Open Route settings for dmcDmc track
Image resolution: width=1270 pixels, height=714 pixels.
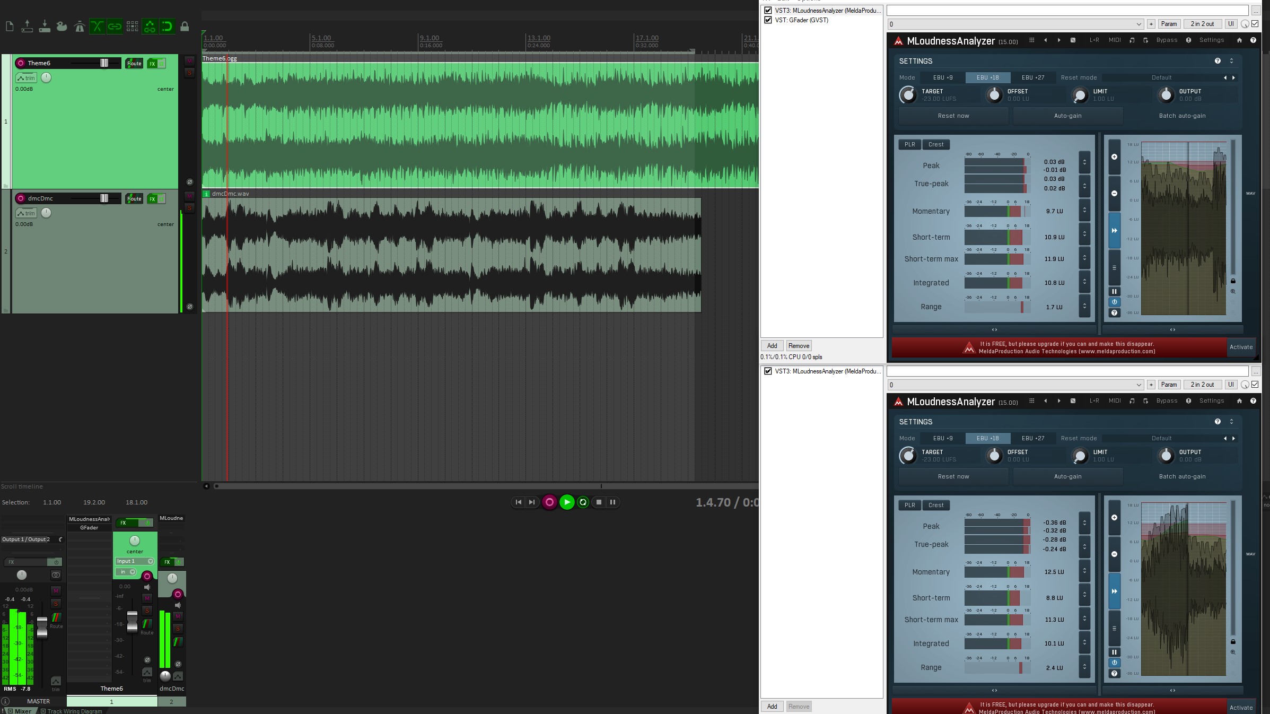tap(134, 199)
